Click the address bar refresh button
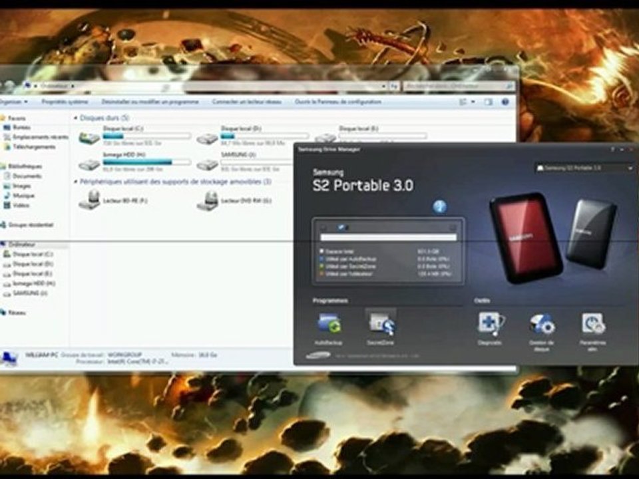Viewport: 639px width, 479px height. [393, 86]
